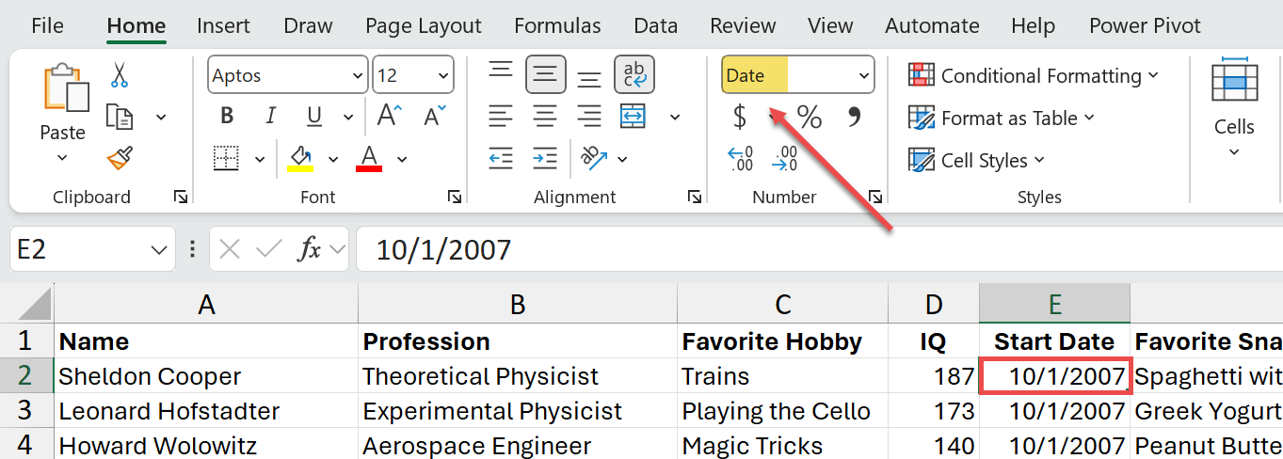The image size is (1283, 459).
Task: Click the Increase Font Size icon
Action: pos(389,116)
